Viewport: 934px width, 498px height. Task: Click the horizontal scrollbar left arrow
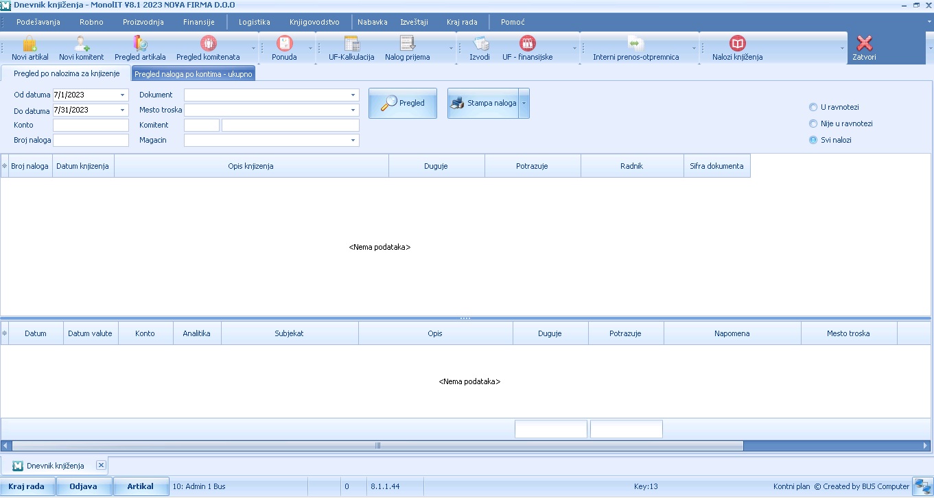coord(5,445)
